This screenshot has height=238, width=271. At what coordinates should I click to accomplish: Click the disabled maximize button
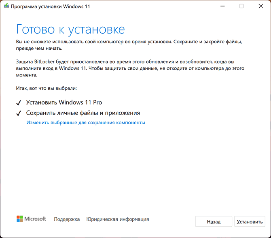[241, 6]
